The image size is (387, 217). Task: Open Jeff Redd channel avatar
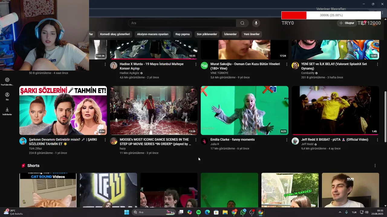click(x=295, y=141)
